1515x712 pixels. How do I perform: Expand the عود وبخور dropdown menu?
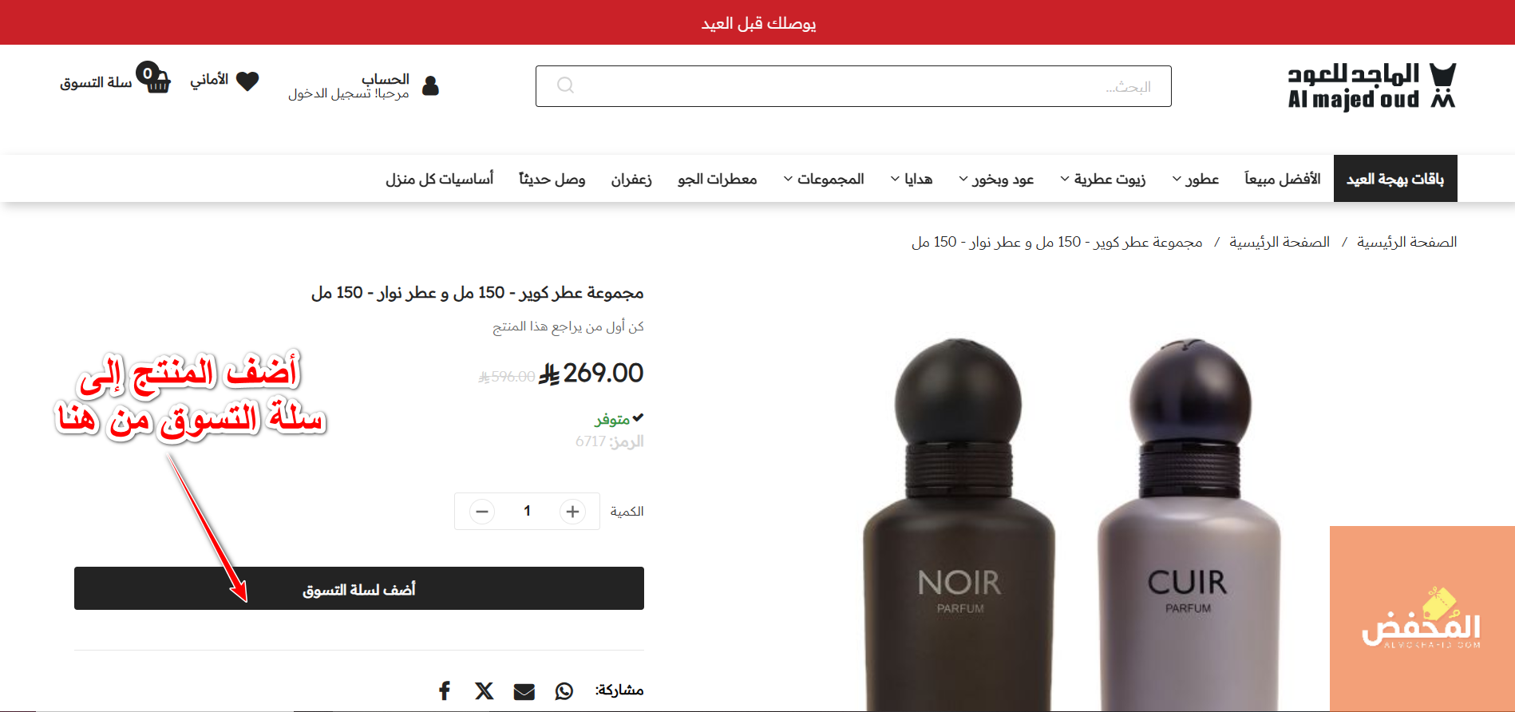[x=996, y=179]
